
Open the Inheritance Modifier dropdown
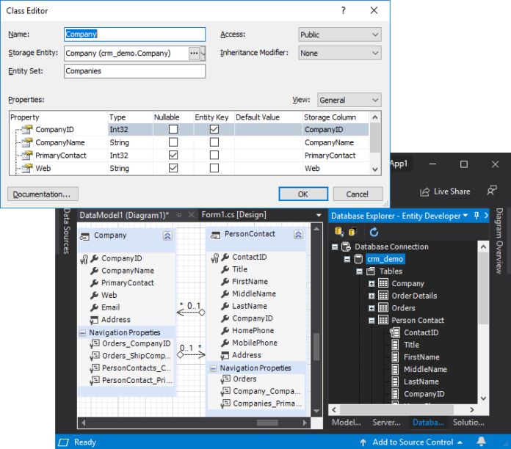340,53
